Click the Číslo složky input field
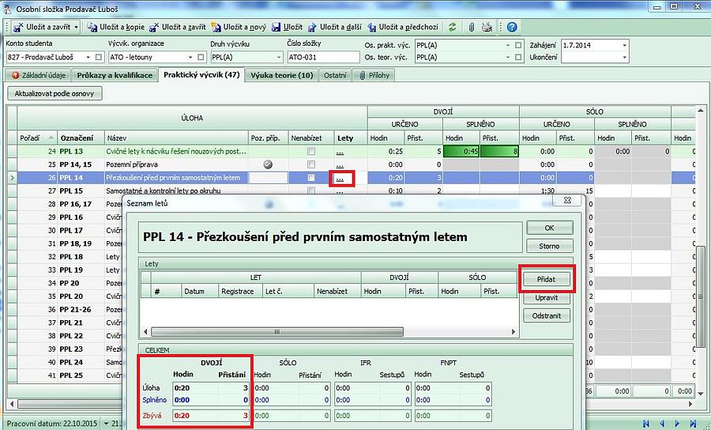This screenshot has width=711, height=430. [319, 57]
